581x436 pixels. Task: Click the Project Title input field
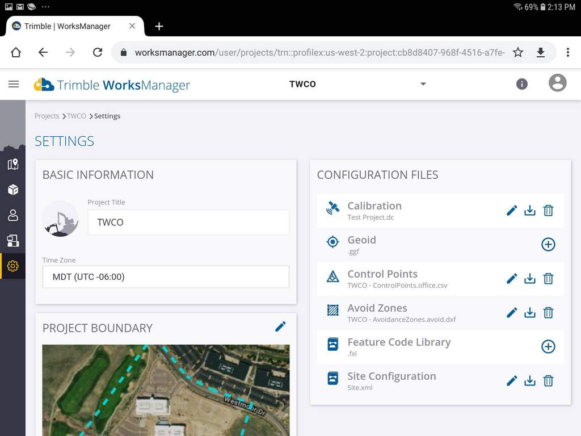coord(188,222)
